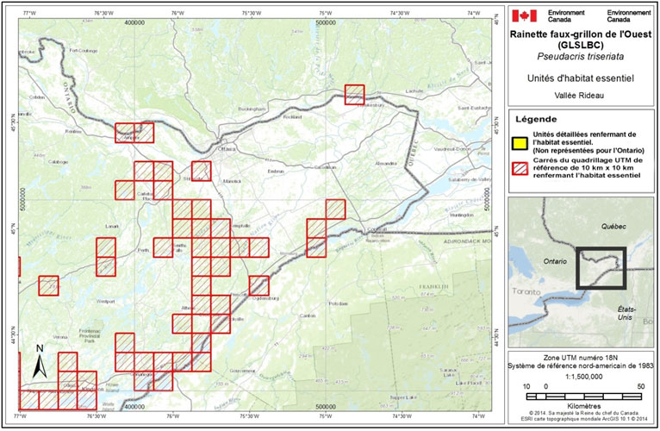Viewport: 660px width, 431px height.
Task: Click the hatched grid square near Hawkesbury
Action: point(355,94)
